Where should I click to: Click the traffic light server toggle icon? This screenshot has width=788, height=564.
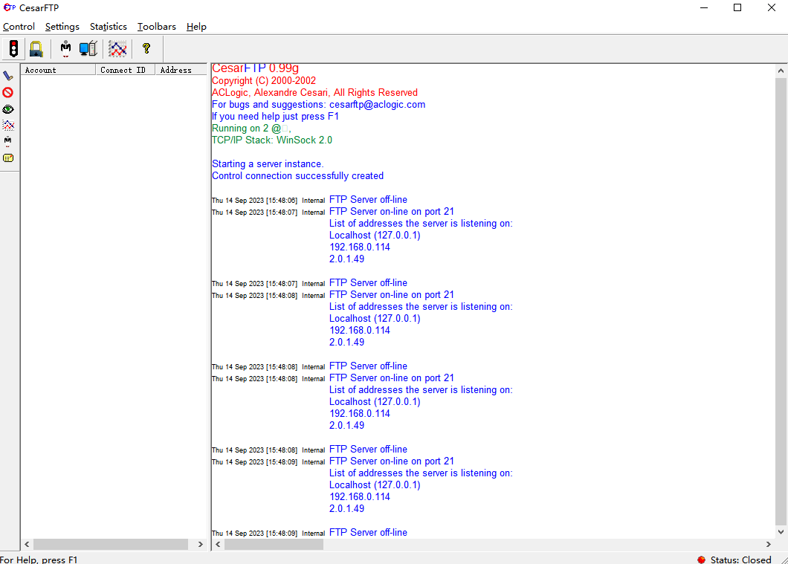pos(13,49)
